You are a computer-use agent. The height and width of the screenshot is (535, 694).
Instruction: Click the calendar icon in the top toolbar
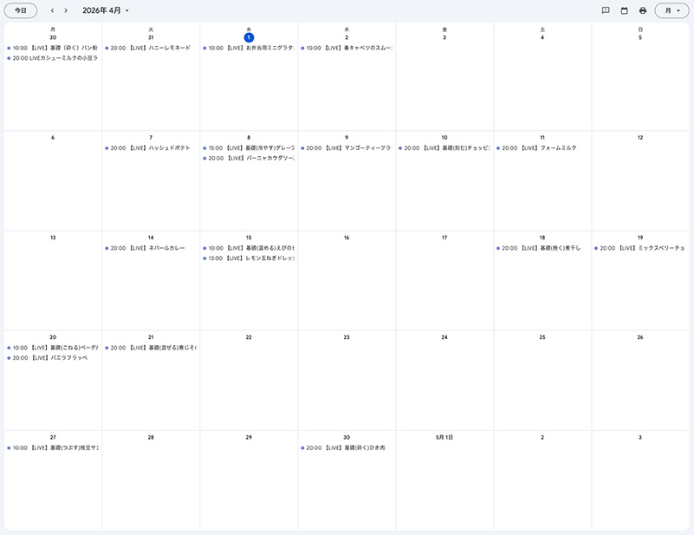click(x=624, y=10)
